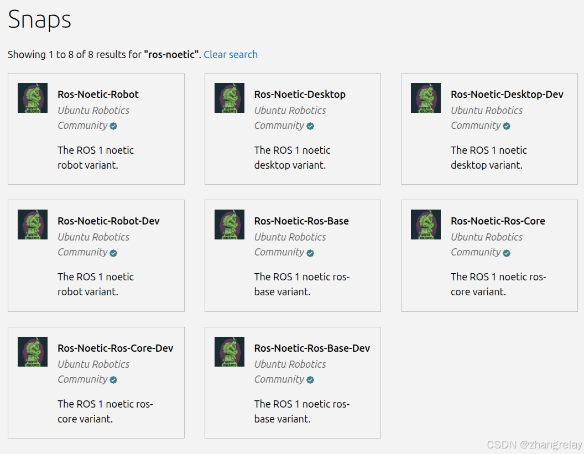Click publisher name under Ros-Noetic-Desktop-Dev
The width and height of the screenshot is (584, 454).
(487, 118)
